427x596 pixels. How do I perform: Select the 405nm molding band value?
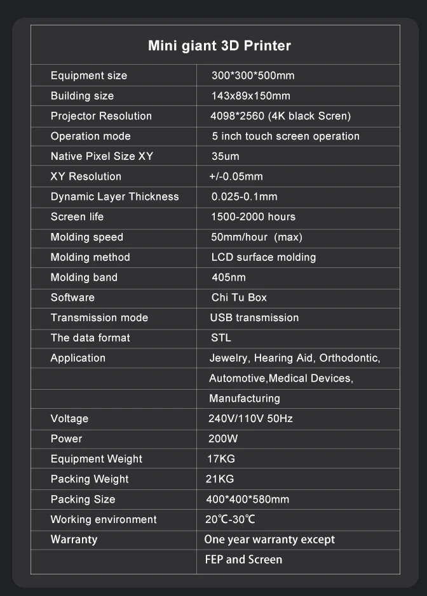coord(228,277)
